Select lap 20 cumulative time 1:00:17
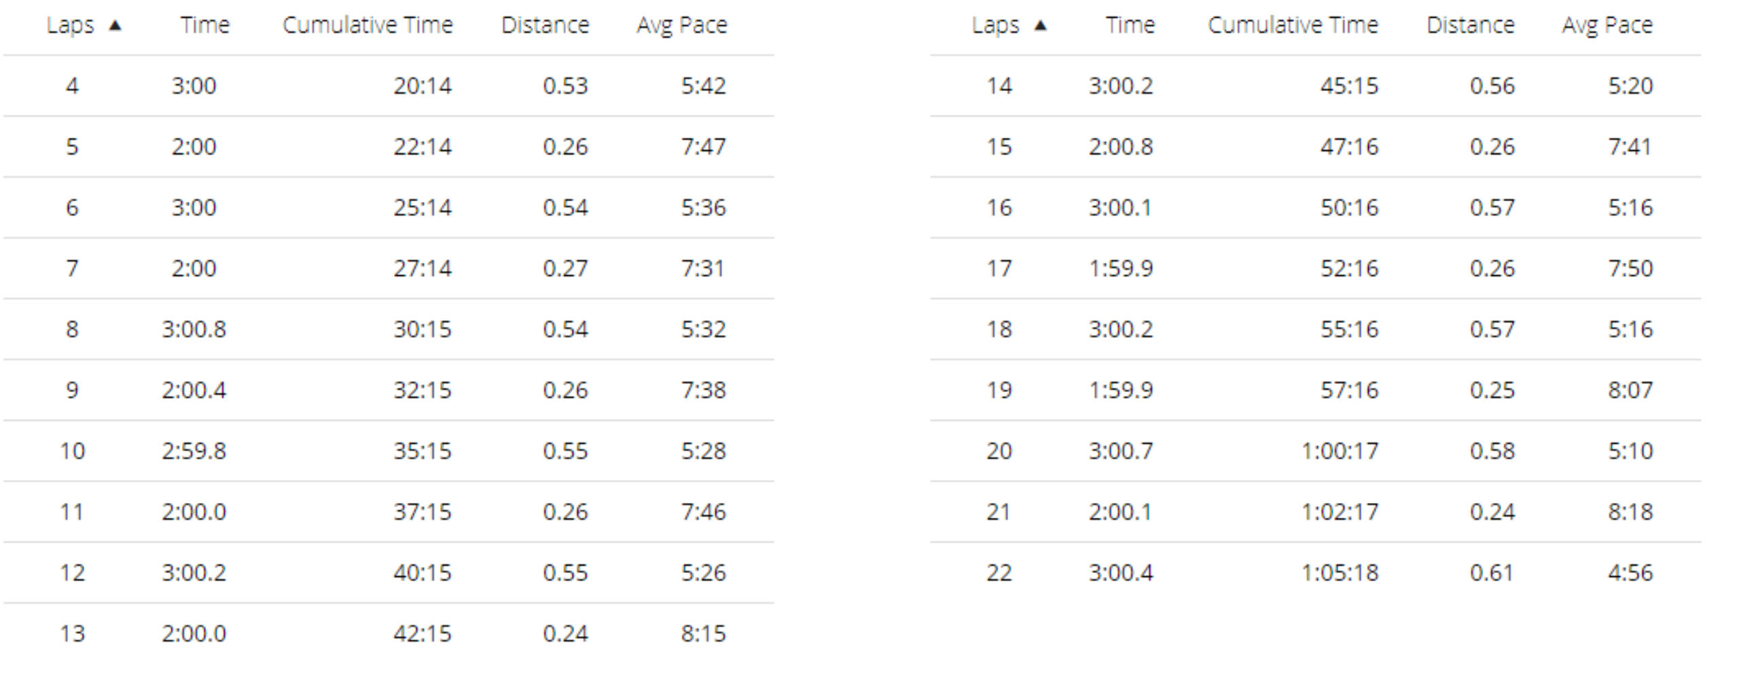The height and width of the screenshot is (681, 1739). coord(1340,451)
